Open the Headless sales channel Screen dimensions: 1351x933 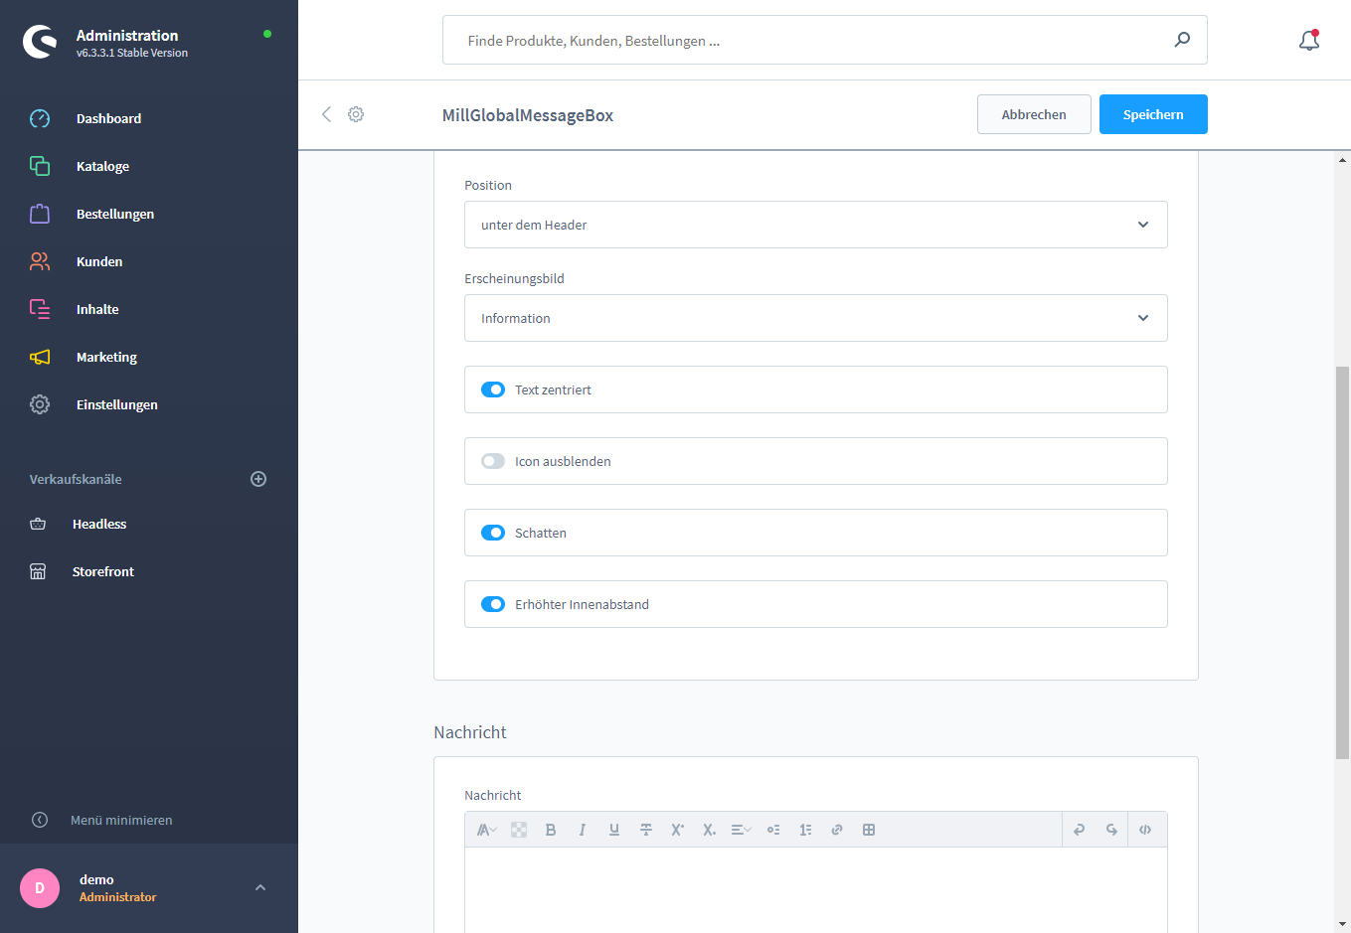(99, 524)
